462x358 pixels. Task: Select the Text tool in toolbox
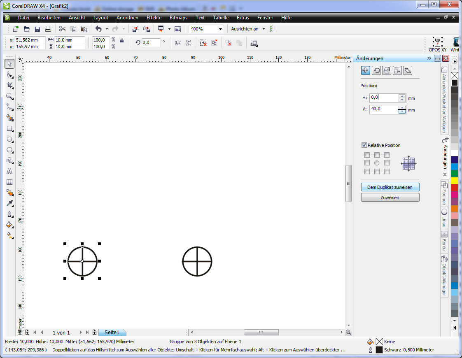[x=10, y=171]
